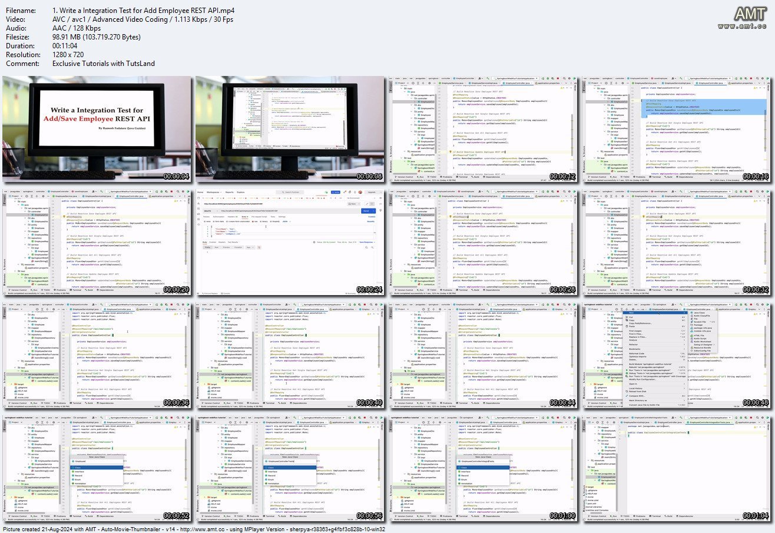View the frame stamped 00:00:52
775x533 pixels.
[x=97, y=468]
